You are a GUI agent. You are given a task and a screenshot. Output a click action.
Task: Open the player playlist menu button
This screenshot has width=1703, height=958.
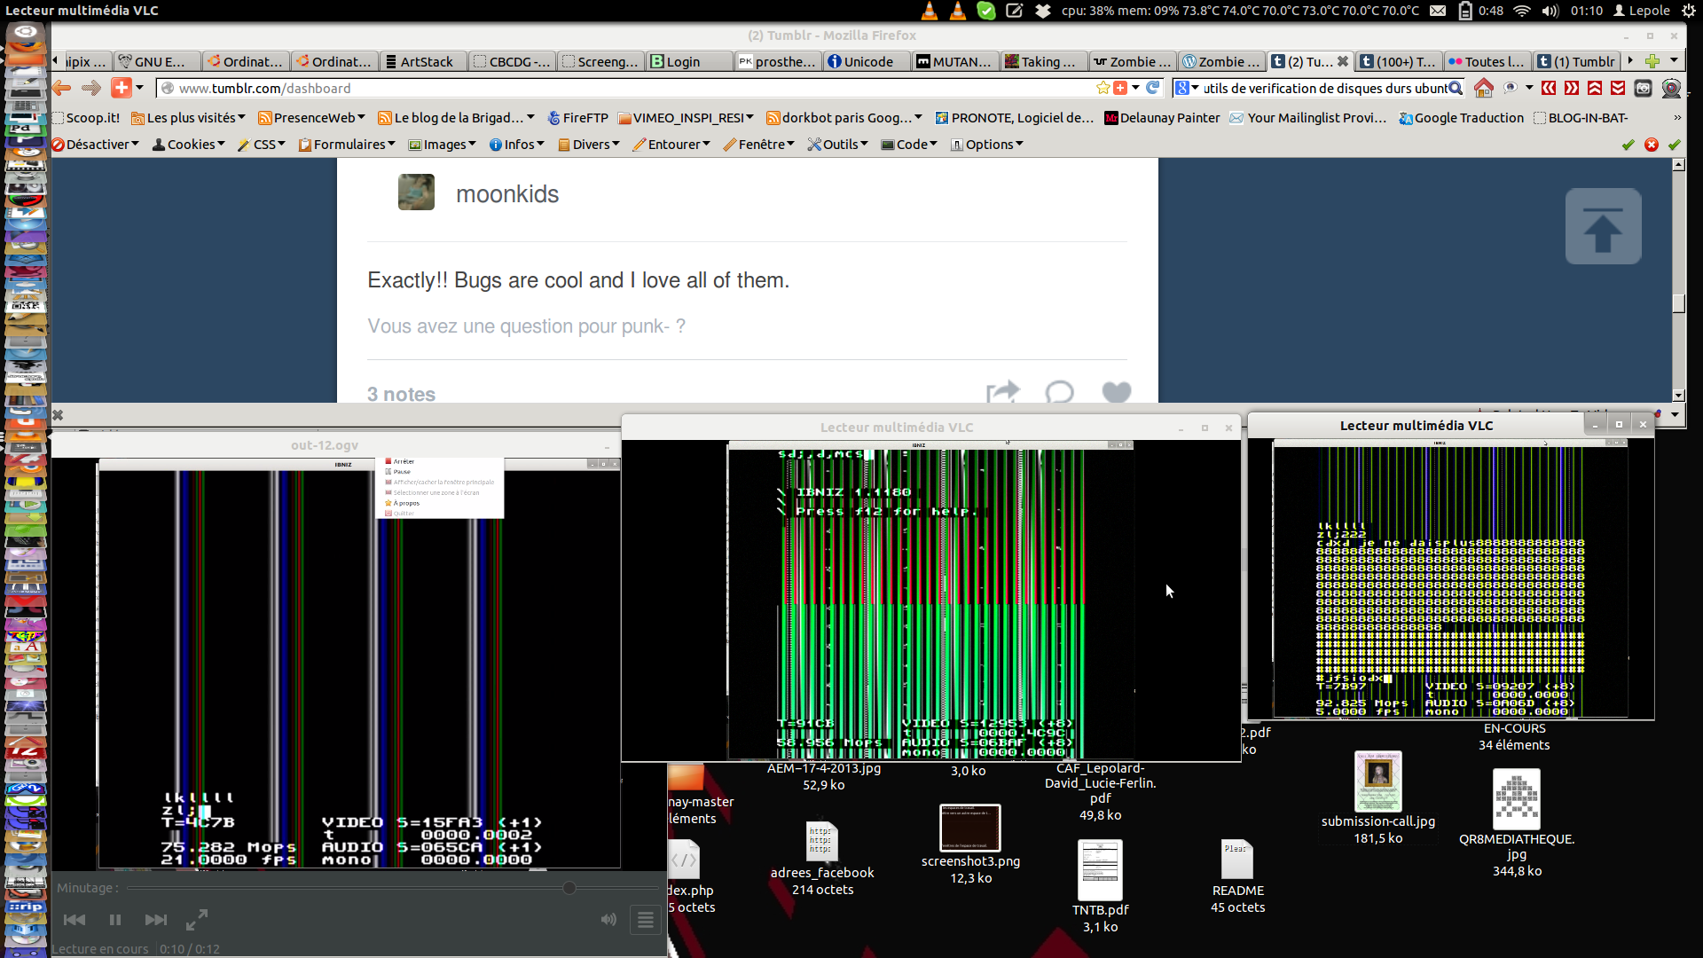point(646,920)
